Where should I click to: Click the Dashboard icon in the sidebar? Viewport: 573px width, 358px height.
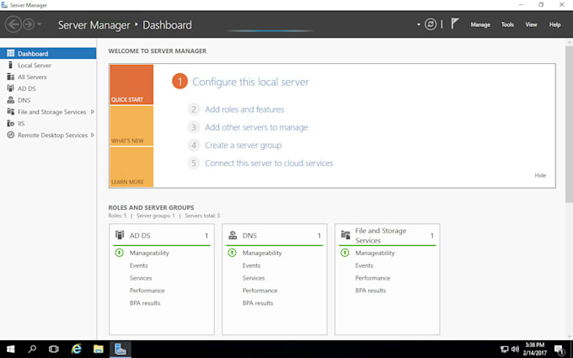pyautogui.click(x=11, y=53)
